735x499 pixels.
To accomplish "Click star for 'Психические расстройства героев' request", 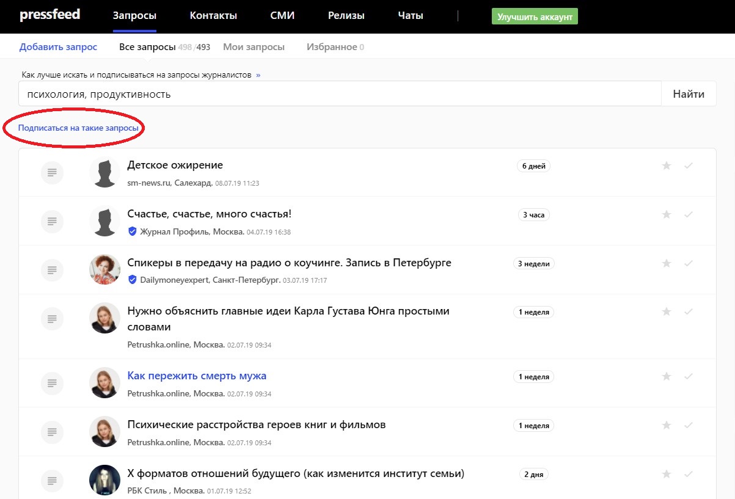I will coord(667,425).
